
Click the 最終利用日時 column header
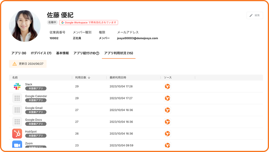point(118,77)
